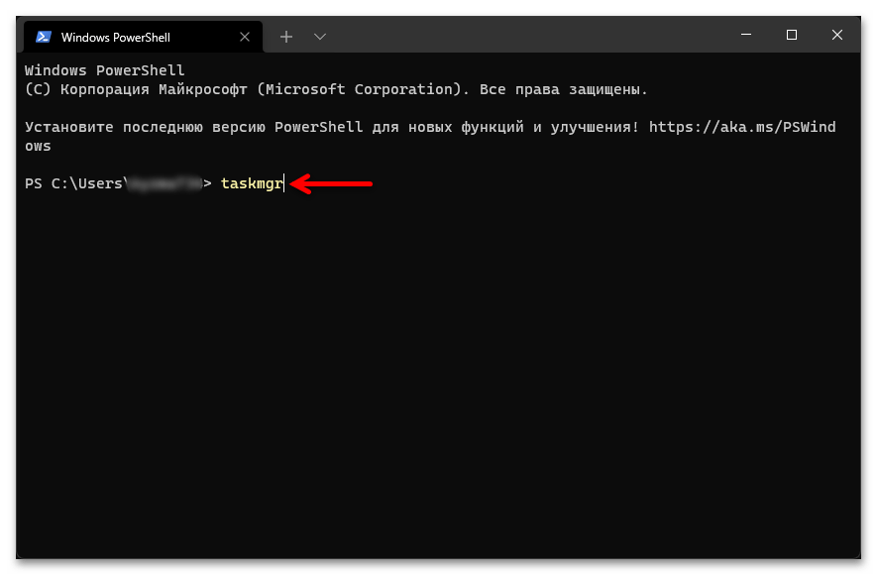This screenshot has height=575, width=877.
Task: Minimize the terminal window
Action: [744, 36]
